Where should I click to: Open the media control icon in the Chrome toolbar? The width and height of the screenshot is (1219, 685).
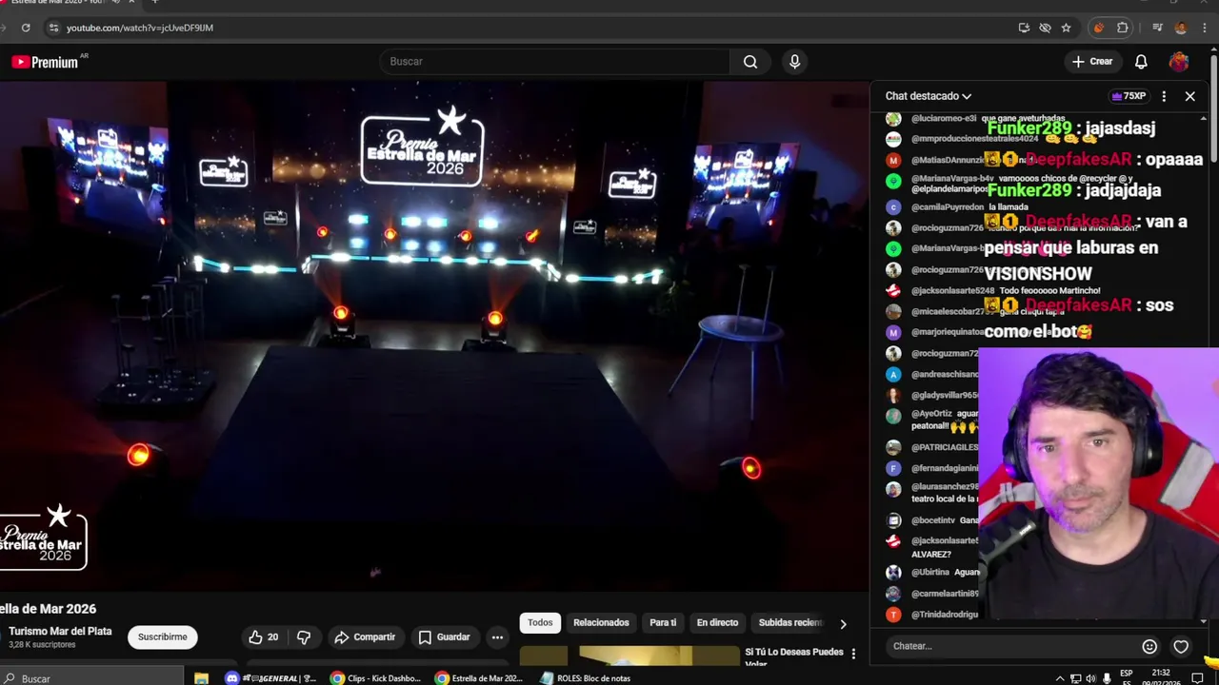coord(1157,28)
